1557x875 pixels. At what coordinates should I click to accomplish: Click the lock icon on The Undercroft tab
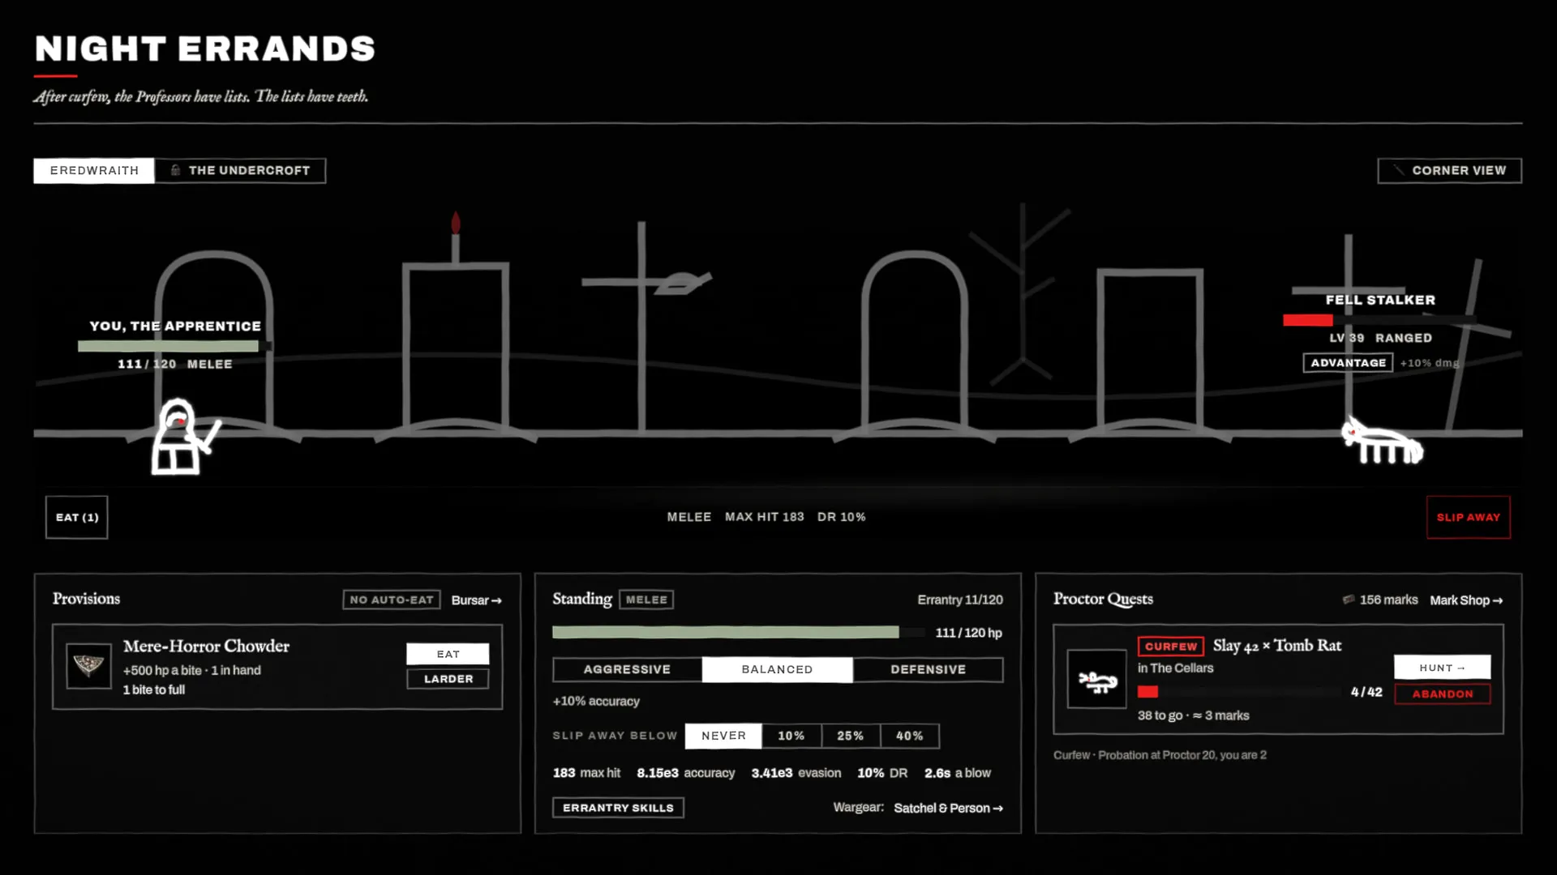click(x=175, y=170)
